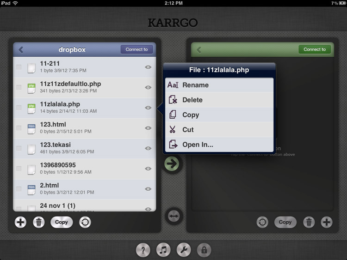Choose Rename in the file menu
The image size is (347, 260).
click(219, 85)
